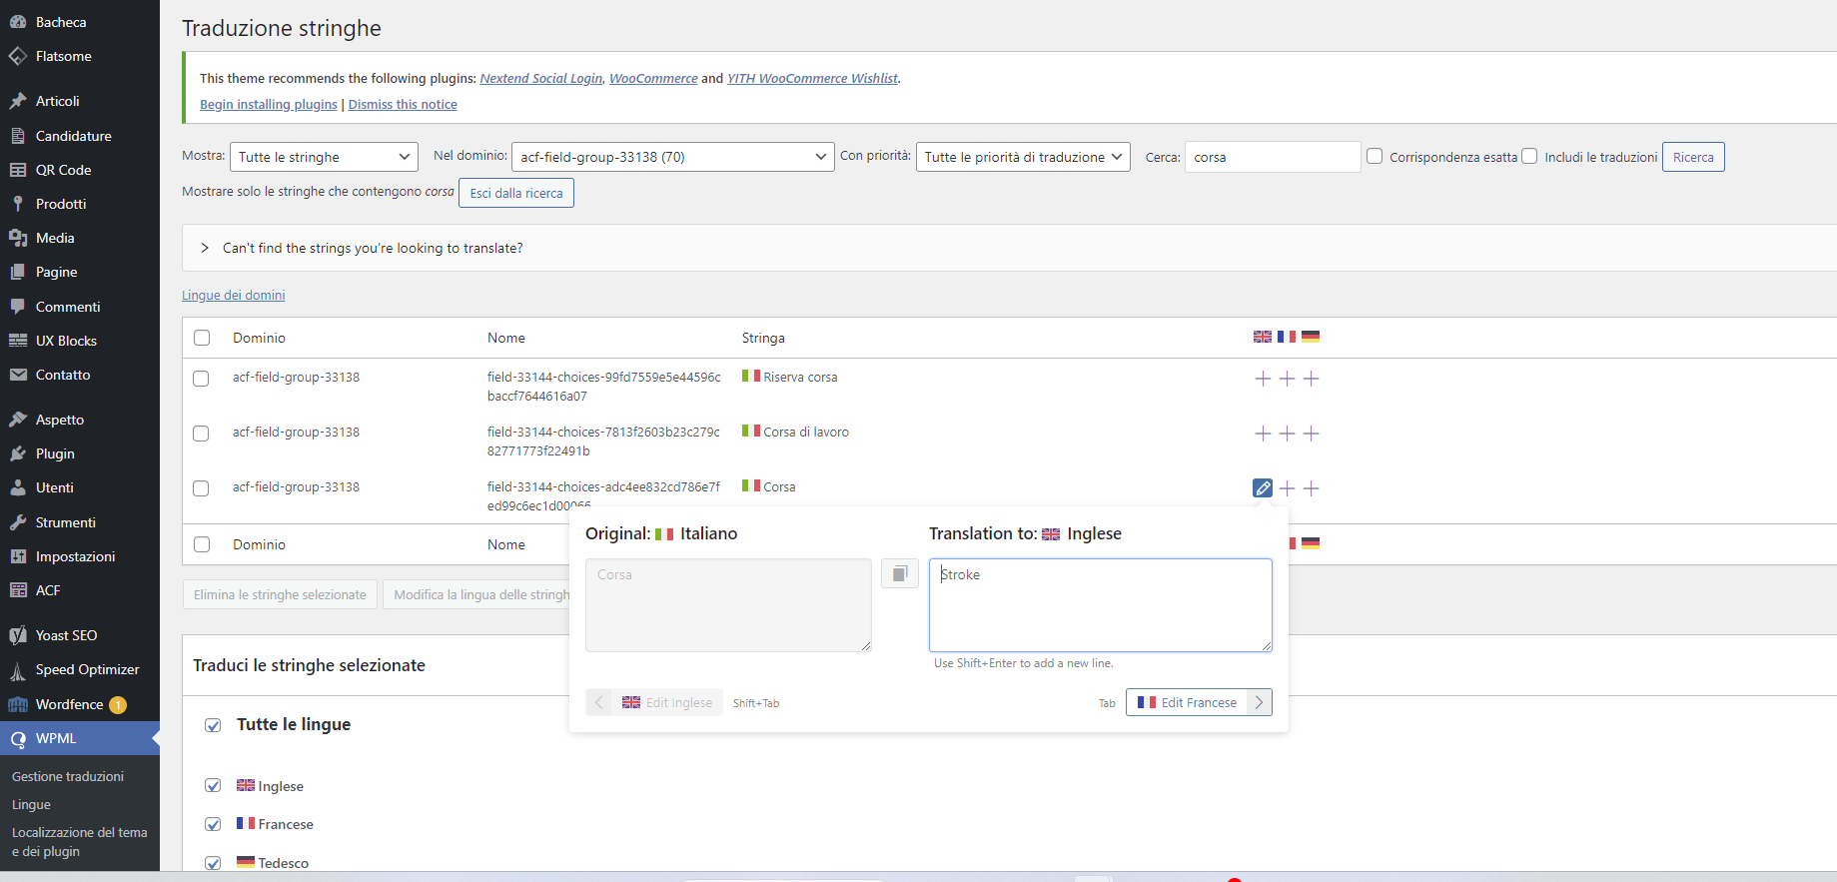Add French translation for Corsa string
Viewport: 1837px width, 882px height.
coord(1287,488)
